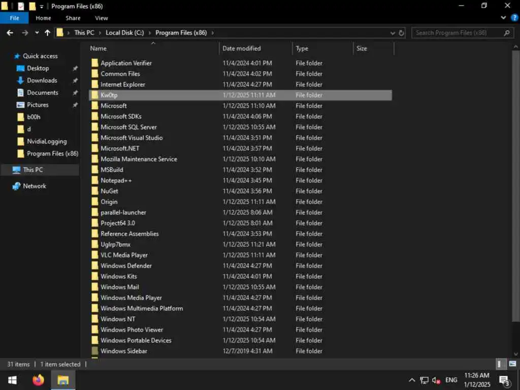Sort by the Size column header
Viewport: 520px width, 390px height.
373,48
